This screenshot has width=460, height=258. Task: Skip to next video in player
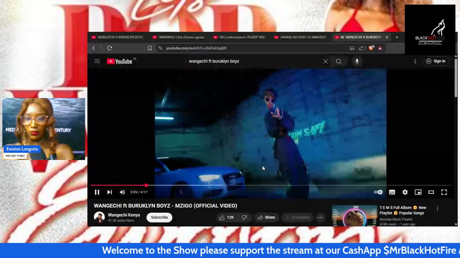pyautogui.click(x=110, y=192)
